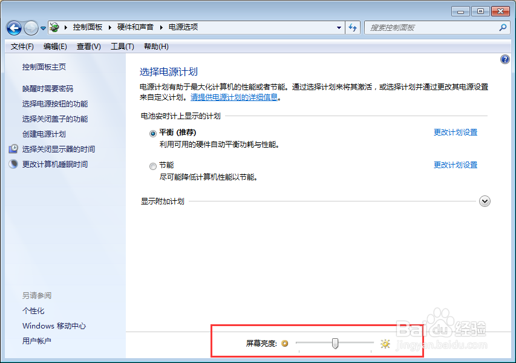The width and height of the screenshot is (516, 363).
Task: Open the recent pages dropdown beside navigation arrows
Action: coord(42,27)
